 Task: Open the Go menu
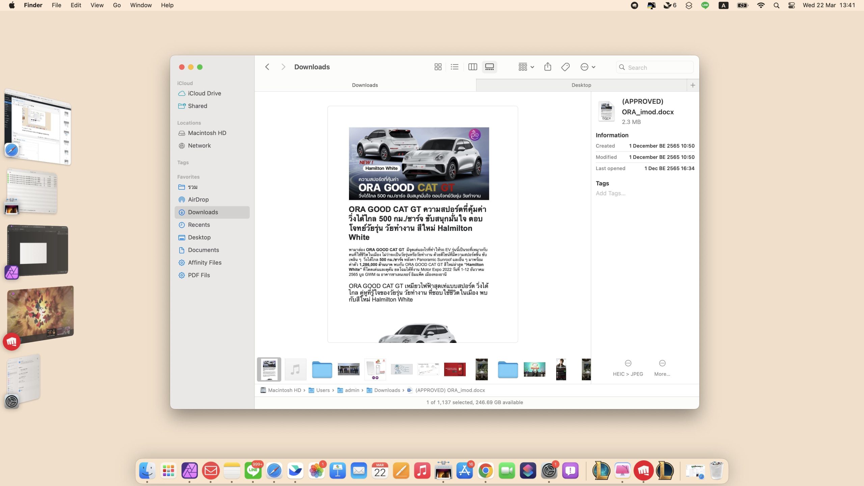point(117,5)
